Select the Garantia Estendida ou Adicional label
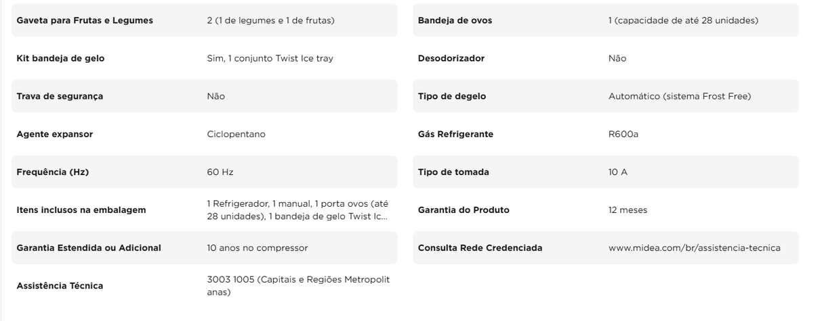 click(x=88, y=248)
